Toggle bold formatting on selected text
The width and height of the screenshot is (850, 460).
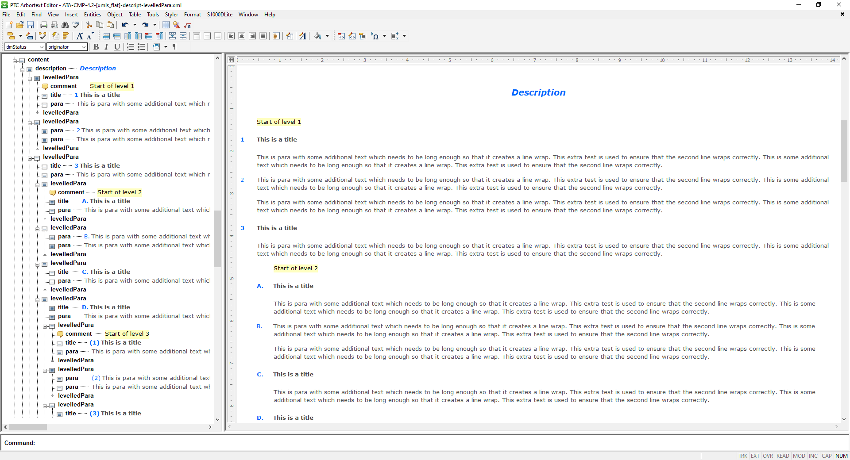pos(97,47)
